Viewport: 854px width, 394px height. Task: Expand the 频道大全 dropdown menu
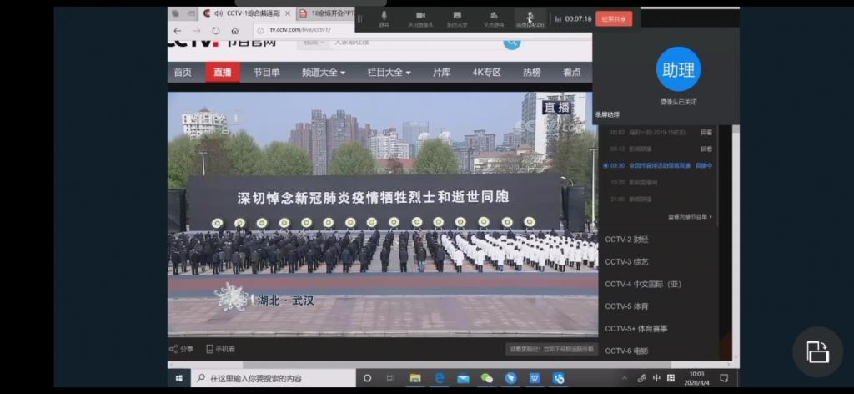click(x=324, y=73)
